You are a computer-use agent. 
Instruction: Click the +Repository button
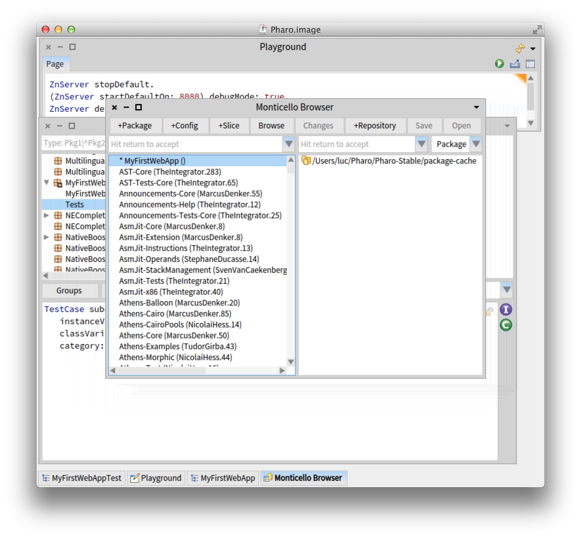click(x=375, y=126)
